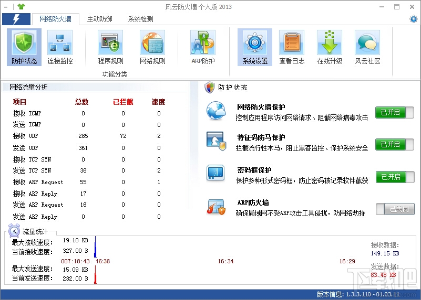Click the 版本信息 status bar text
The width and height of the screenshot is (421, 300).
pos(358,294)
